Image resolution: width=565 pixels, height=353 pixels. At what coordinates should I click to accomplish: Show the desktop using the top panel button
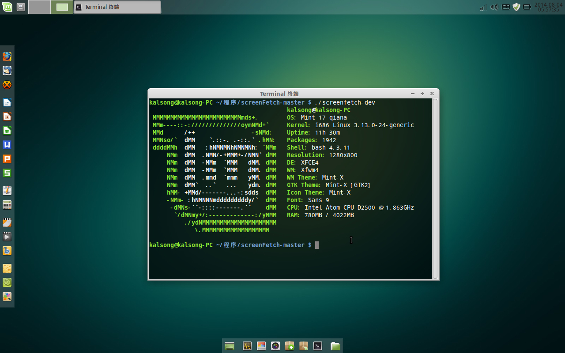[21, 7]
